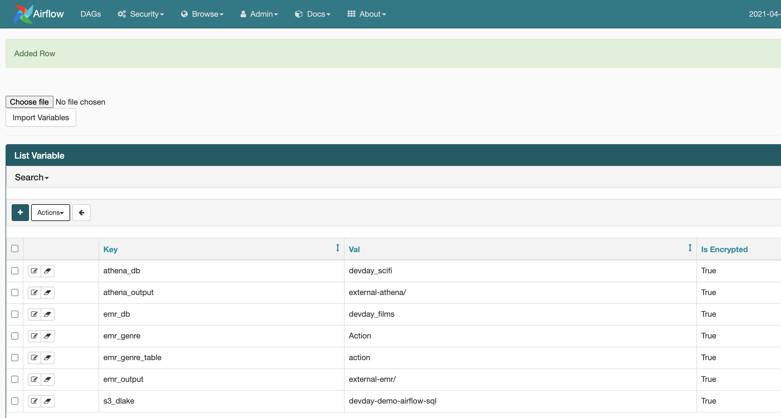
Task: Sort by Val column arrows icon
Action: click(x=690, y=248)
